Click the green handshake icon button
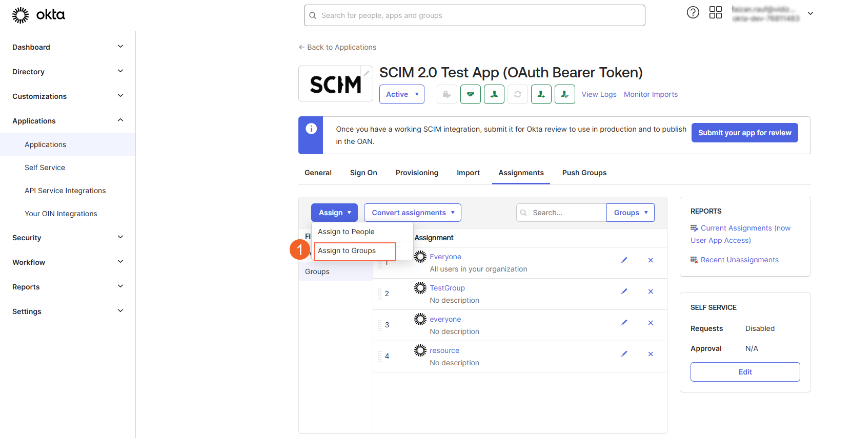 point(470,94)
